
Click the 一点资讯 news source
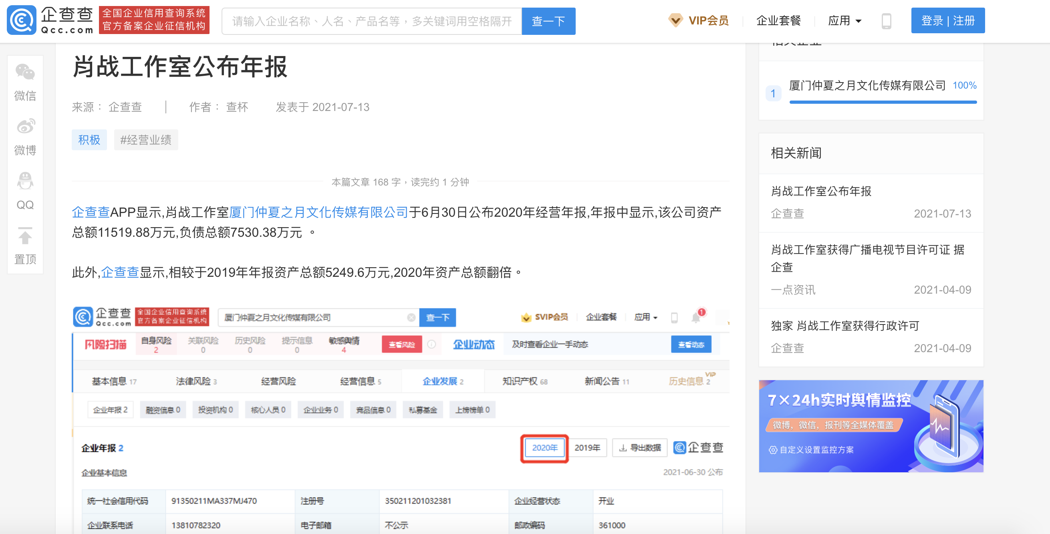click(x=793, y=290)
